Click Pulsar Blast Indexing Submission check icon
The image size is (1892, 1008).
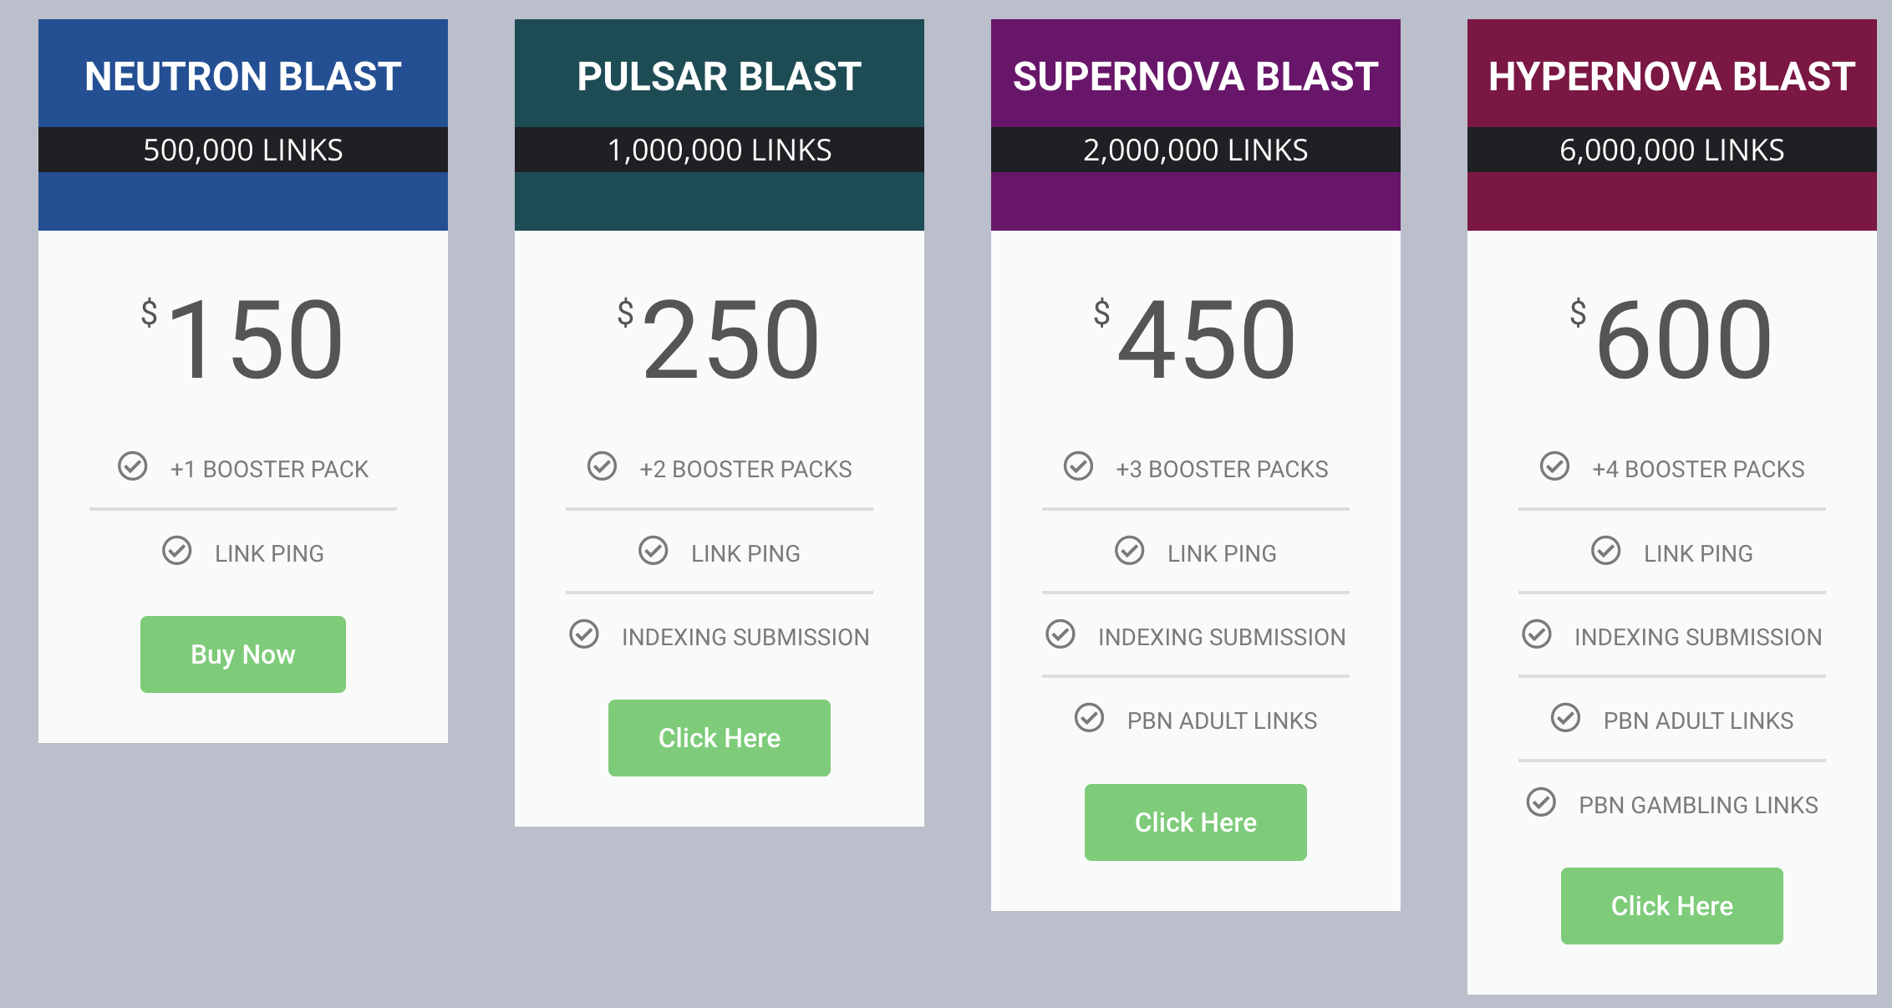(584, 634)
